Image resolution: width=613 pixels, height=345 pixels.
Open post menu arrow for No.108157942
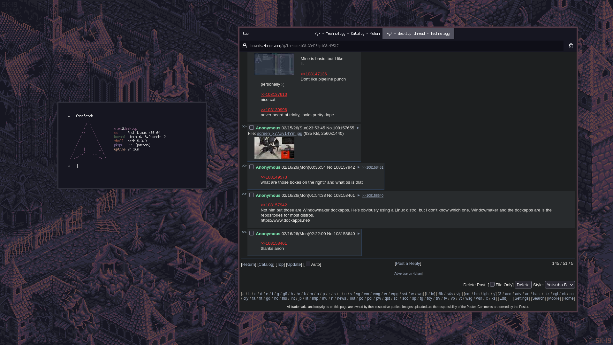click(x=359, y=167)
